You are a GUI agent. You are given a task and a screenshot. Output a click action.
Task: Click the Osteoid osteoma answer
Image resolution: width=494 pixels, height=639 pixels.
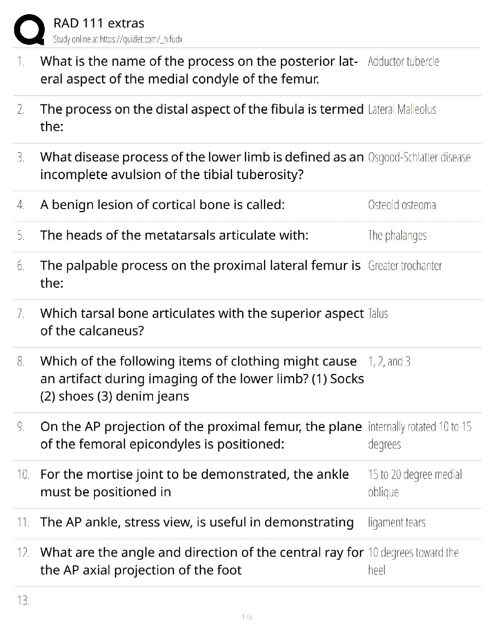tap(402, 205)
